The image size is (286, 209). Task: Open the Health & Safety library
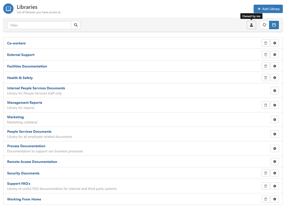pyautogui.click(x=20, y=78)
